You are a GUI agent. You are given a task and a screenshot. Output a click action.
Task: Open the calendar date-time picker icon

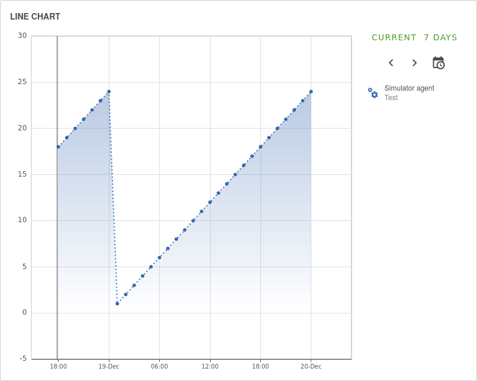click(x=439, y=63)
